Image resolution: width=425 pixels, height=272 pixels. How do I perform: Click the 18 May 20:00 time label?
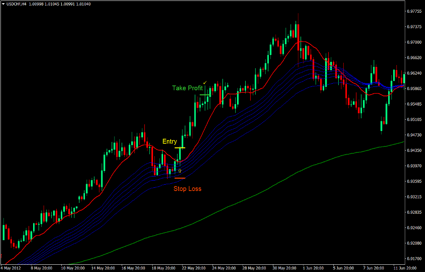[163, 268]
